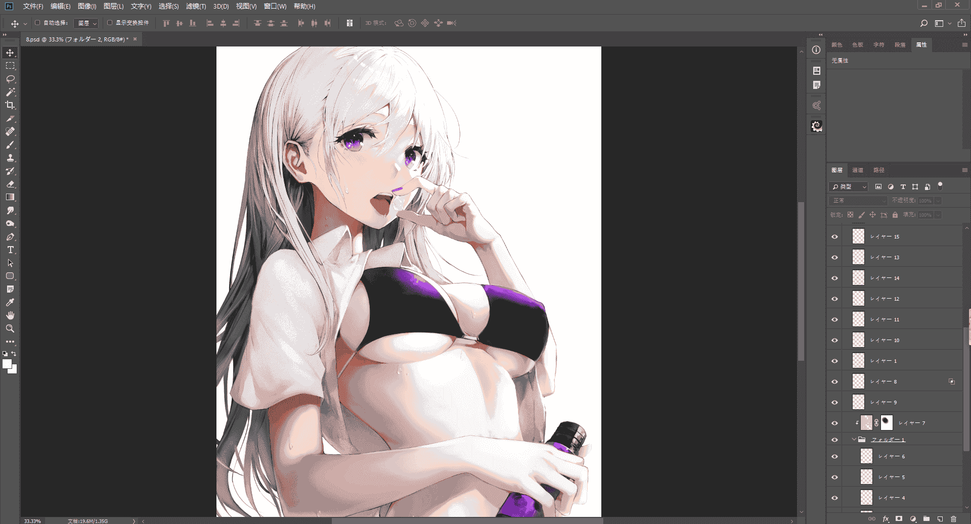Open the 窗口(W) menu
The width and height of the screenshot is (971, 524).
pyautogui.click(x=275, y=6)
